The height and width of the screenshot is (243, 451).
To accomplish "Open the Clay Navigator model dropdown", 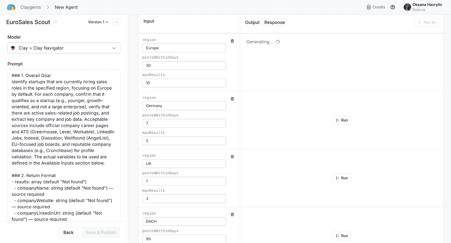I will 64,48.
